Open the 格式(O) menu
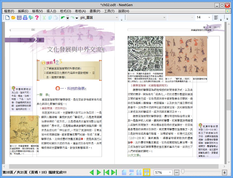This screenshot has width=233, height=178. [x=66, y=11]
